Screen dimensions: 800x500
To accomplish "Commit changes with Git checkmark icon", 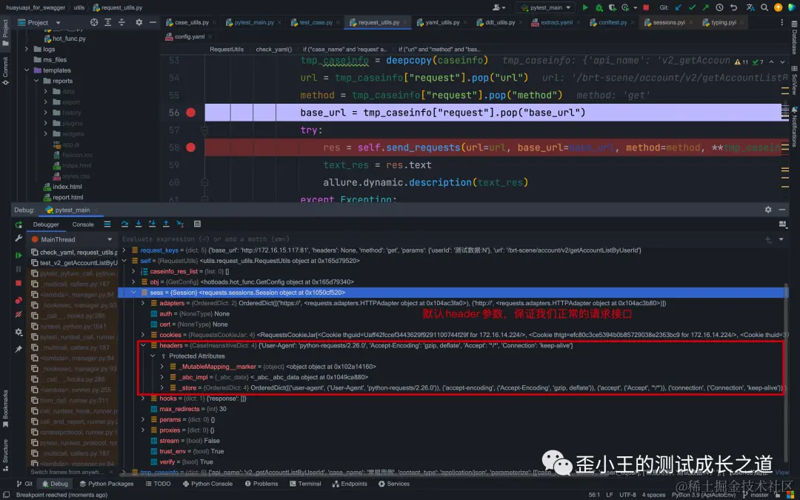I will click(692, 7).
